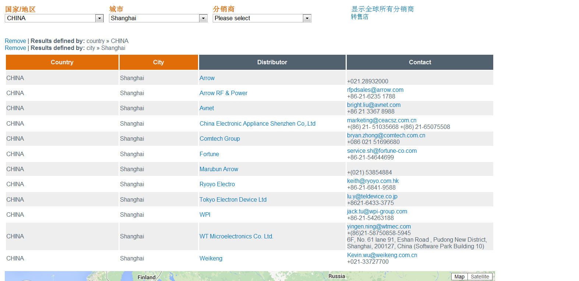Image resolution: width=579 pixels, height=281 pixels.
Task: Email bright.liu@avnet.com
Action: click(x=374, y=105)
